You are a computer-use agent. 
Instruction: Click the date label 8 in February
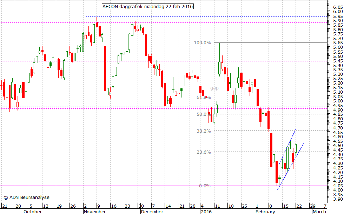click(271, 206)
